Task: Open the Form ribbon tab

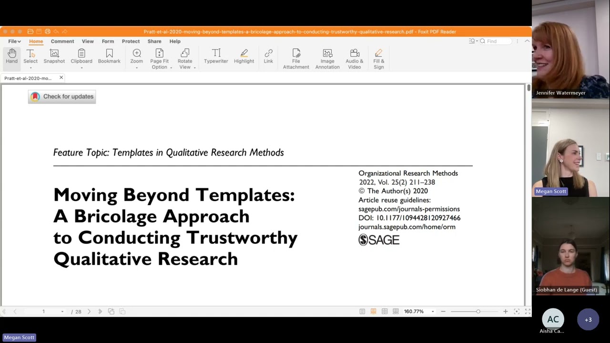Action: pyautogui.click(x=108, y=41)
